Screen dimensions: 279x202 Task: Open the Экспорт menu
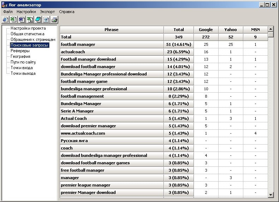click(47, 12)
